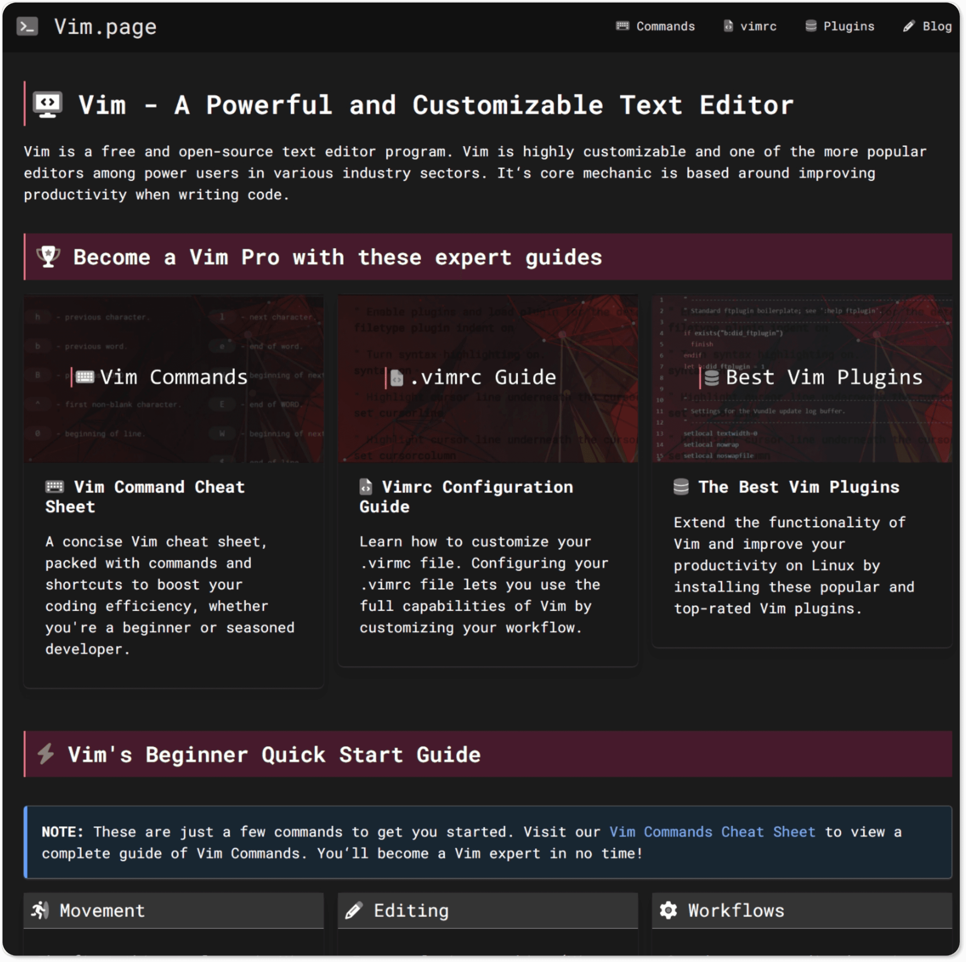This screenshot has height=962, width=966.
Task: Follow the Vim Commands Cheat Sheet link in the note
Action: (x=712, y=831)
